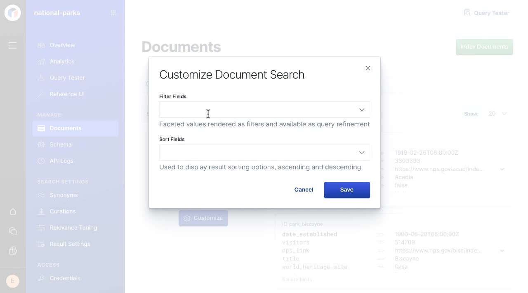
Task: Click the Elastic App Search logo
Action: click(13, 13)
